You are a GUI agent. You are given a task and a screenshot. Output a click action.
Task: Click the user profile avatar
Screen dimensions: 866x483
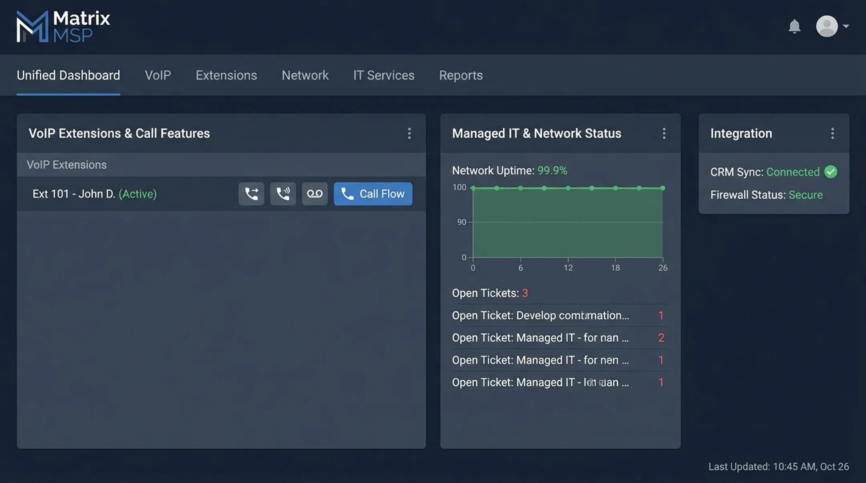coord(827,26)
